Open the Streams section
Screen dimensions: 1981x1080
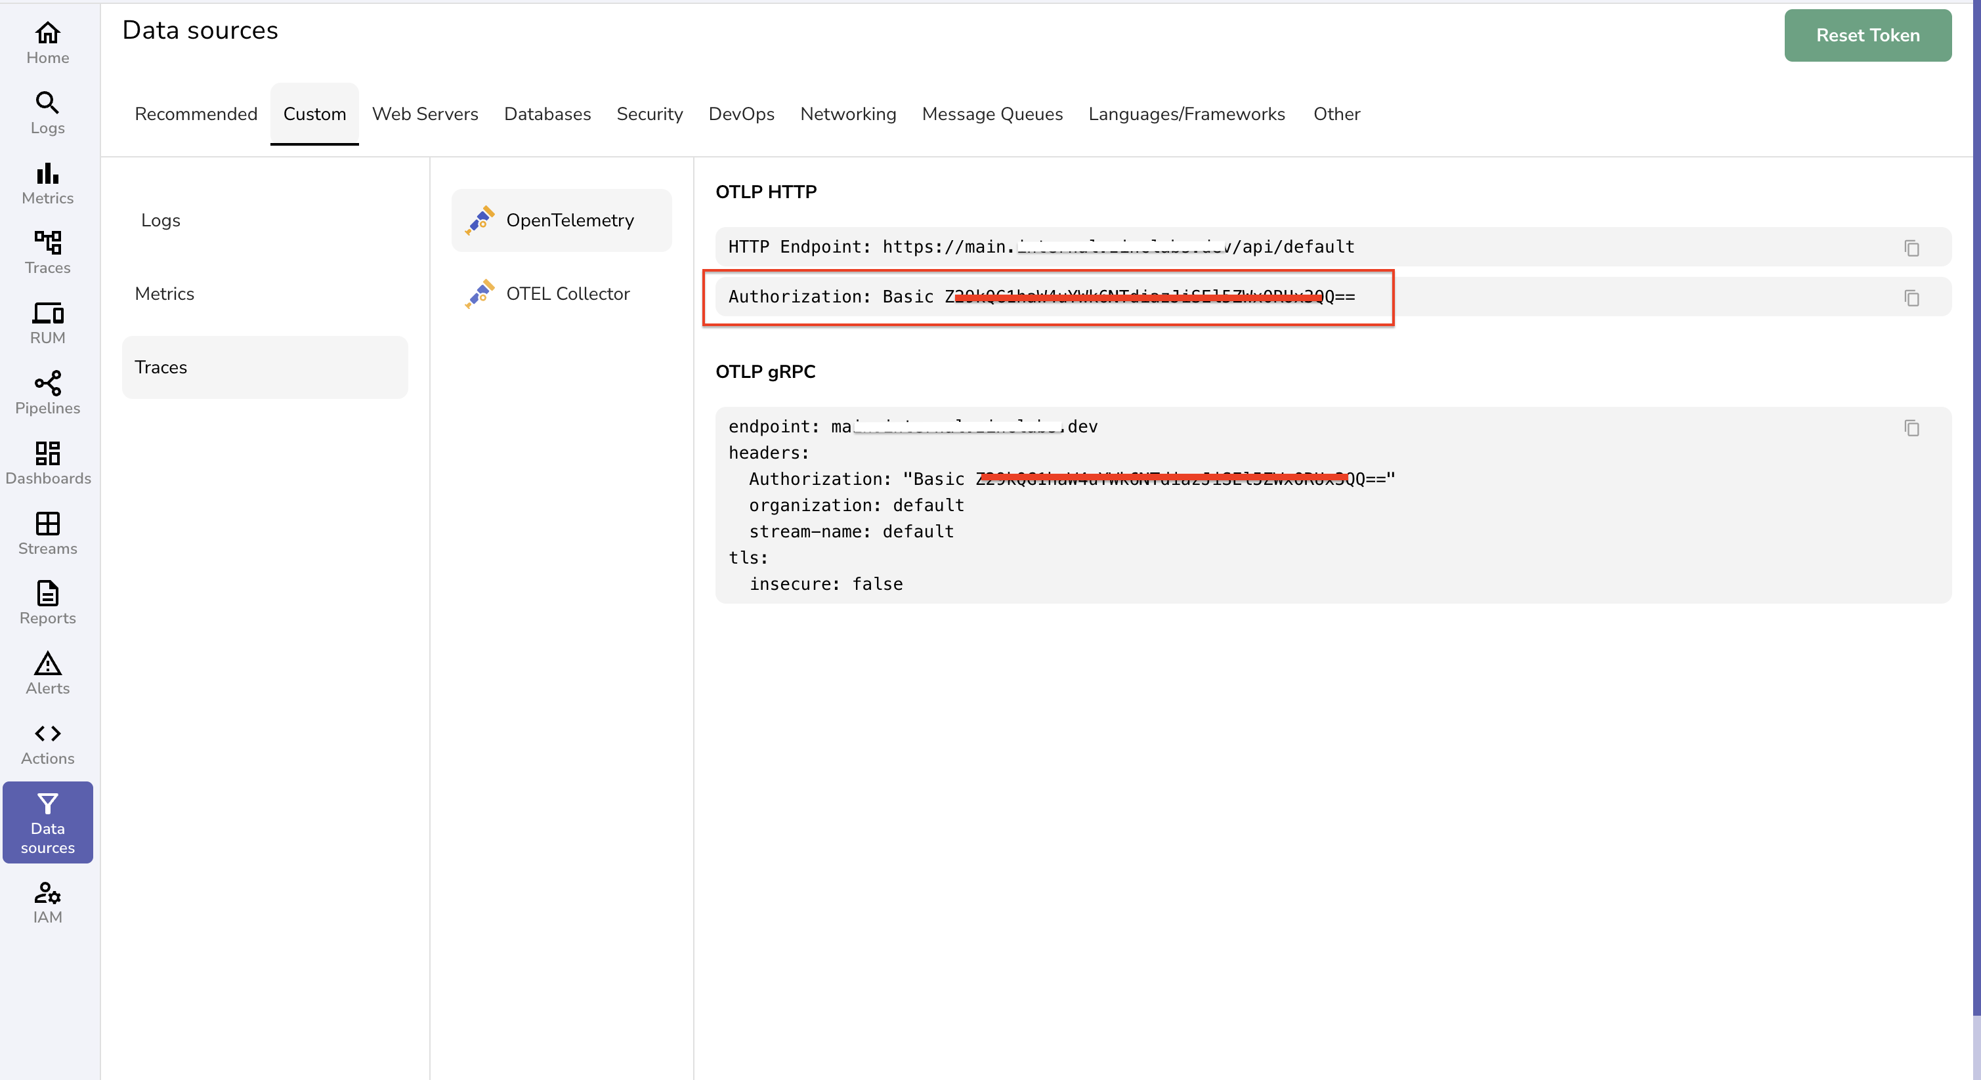48,533
